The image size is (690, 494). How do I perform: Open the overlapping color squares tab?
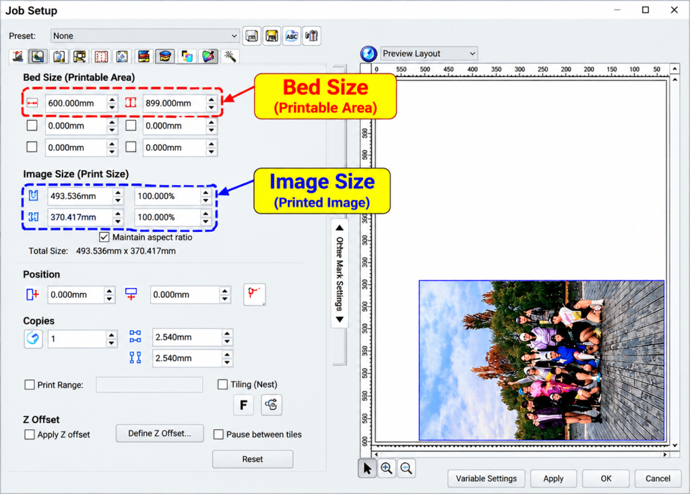pos(187,57)
